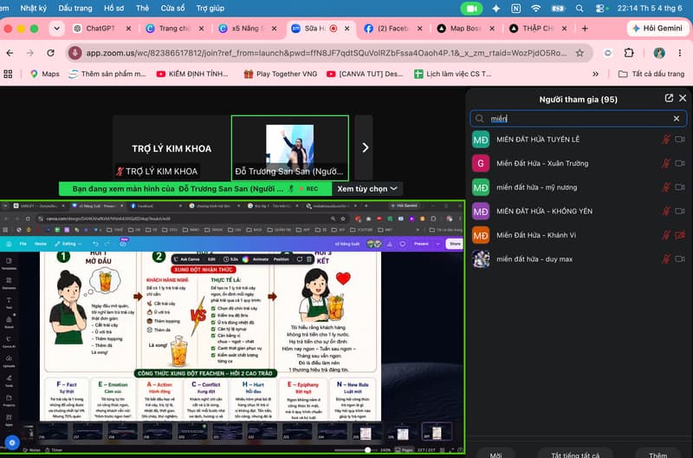Toggle video for MIỀN ĐẤT HỨA TUYÊN LÊ

tap(680, 140)
